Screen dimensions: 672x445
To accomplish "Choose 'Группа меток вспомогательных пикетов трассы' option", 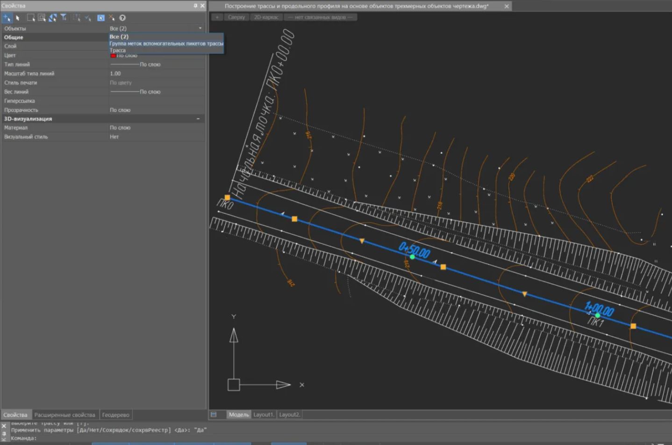I will tap(166, 43).
